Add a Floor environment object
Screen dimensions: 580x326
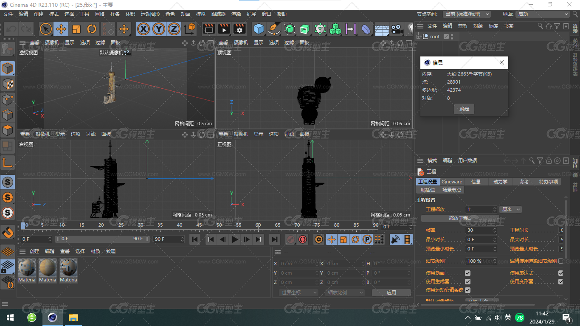click(382, 29)
